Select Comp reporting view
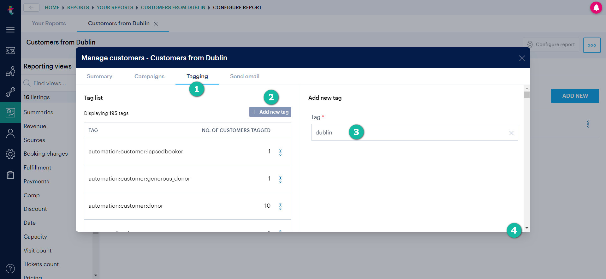 point(32,195)
